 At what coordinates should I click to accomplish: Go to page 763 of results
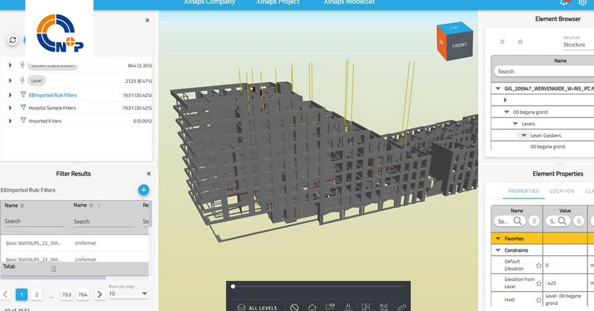pos(67,294)
